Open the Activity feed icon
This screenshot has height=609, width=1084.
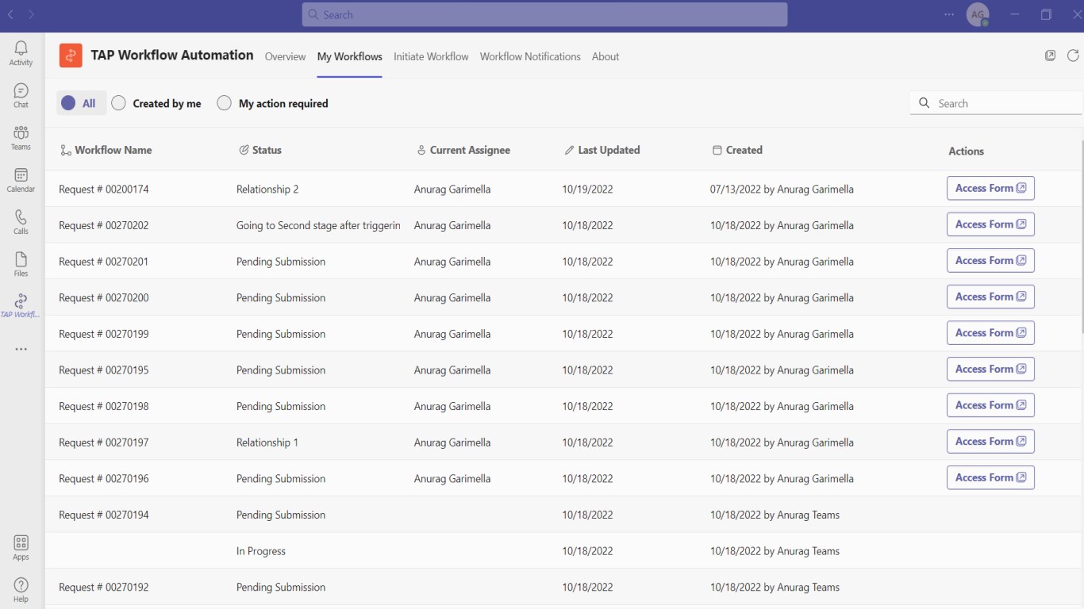point(21,53)
